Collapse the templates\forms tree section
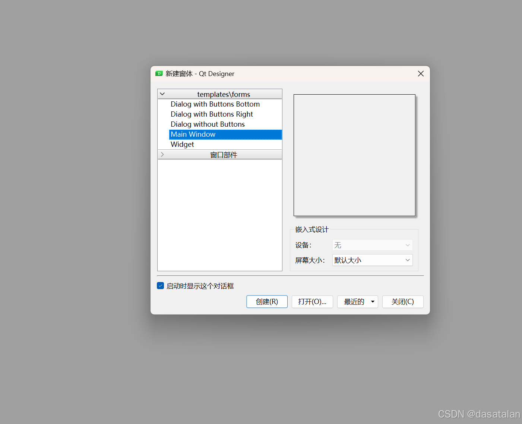Image resolution: width=522 pixels, height=424 pixels. (162, 94)
